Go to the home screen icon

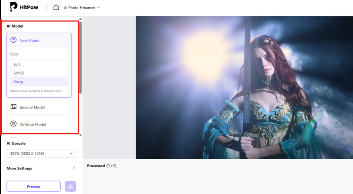pyautogui.click(x=56, y=8)
